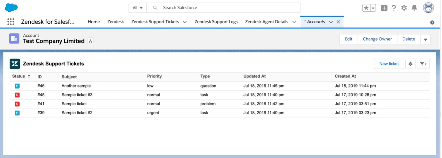Click the 'problem' type cell

click(208, 104)
